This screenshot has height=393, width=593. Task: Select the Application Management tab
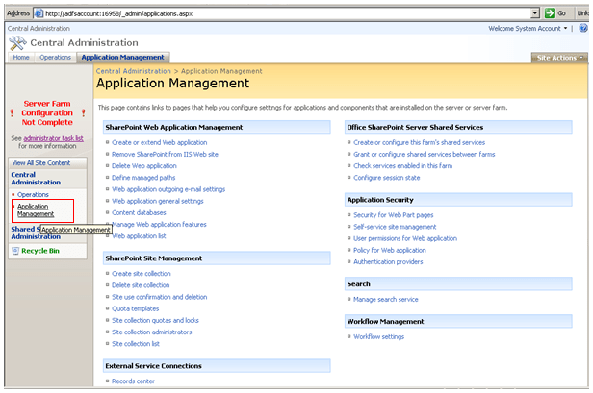122,58
